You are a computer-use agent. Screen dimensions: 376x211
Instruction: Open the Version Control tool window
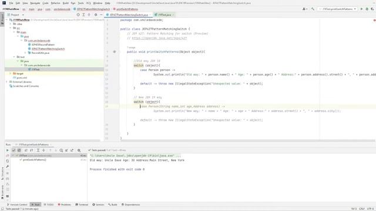[17, 205]
